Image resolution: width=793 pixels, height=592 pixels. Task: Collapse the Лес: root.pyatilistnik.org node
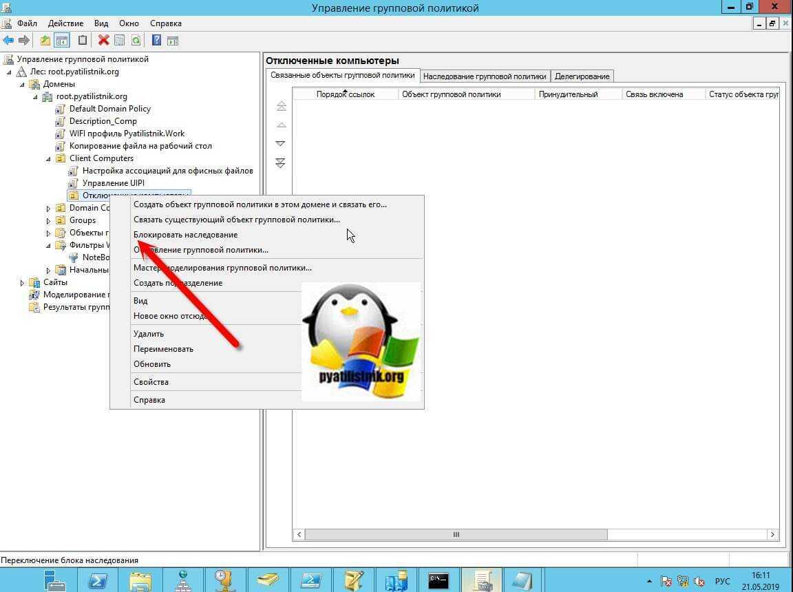[8, 72]
